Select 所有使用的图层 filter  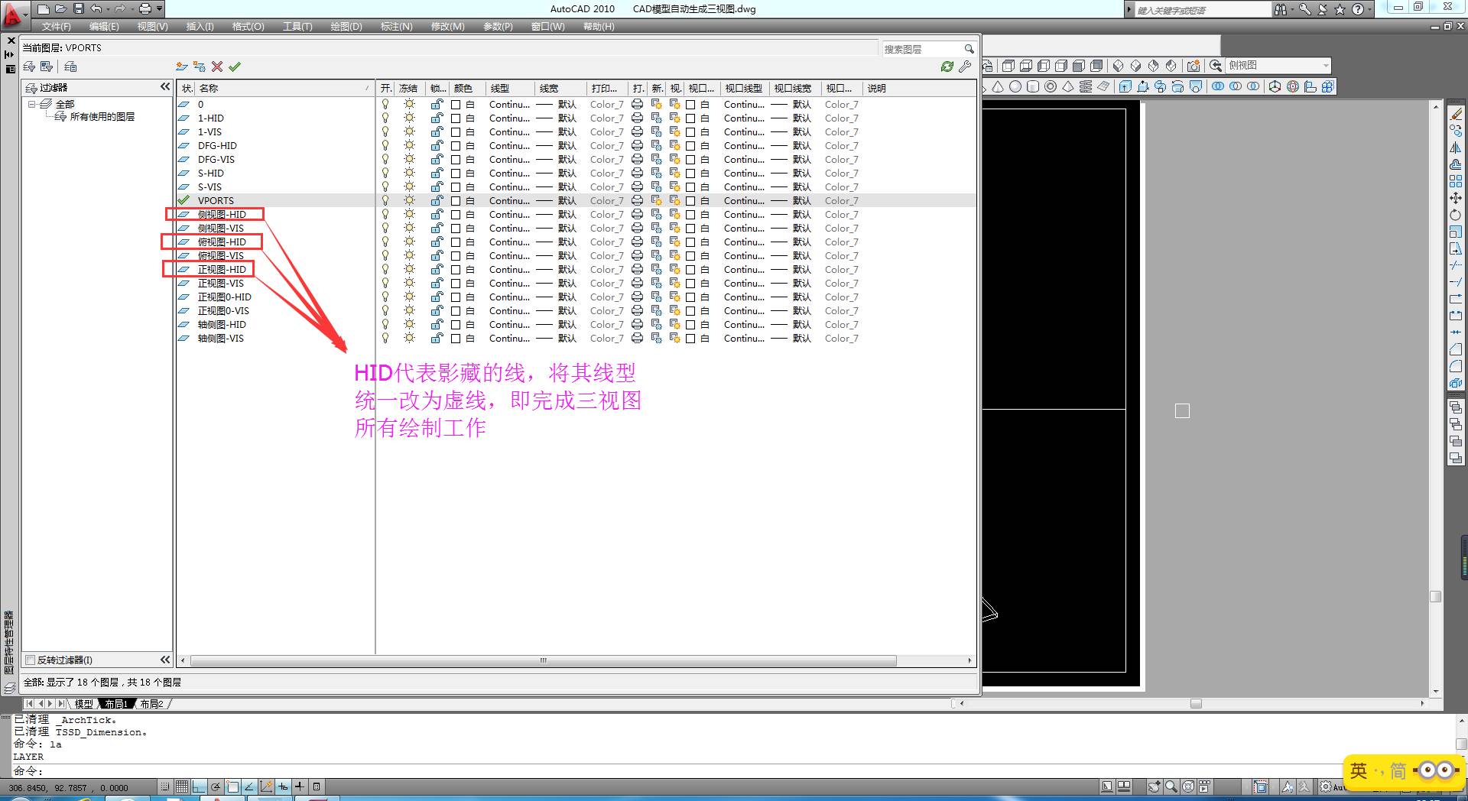[x=102, y=117]
